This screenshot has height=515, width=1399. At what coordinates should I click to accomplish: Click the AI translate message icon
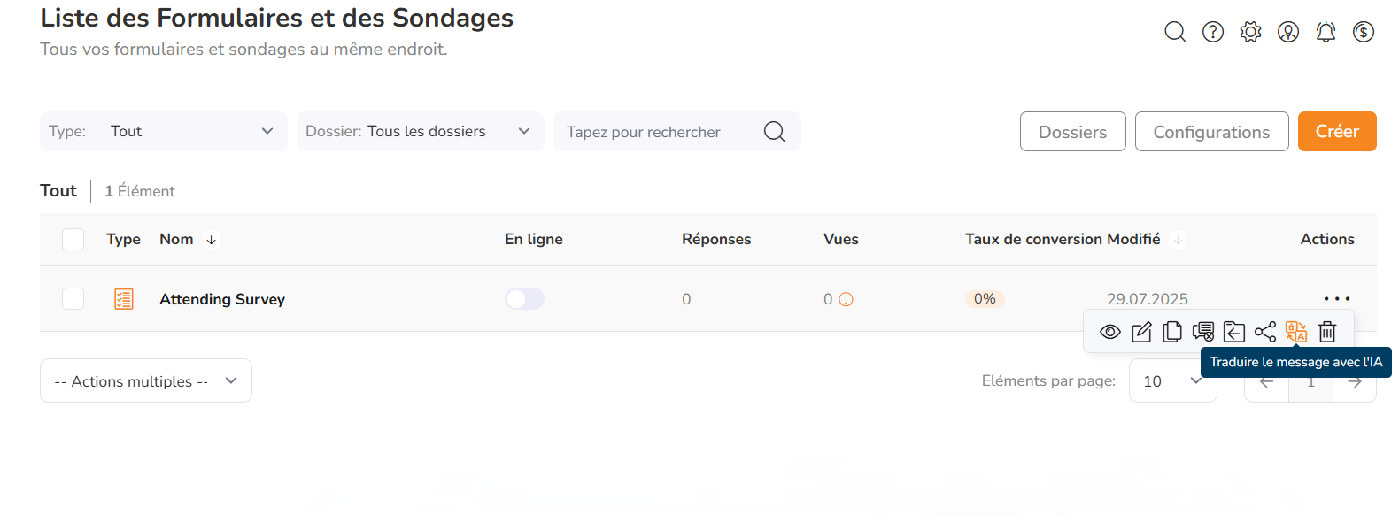1296,332
